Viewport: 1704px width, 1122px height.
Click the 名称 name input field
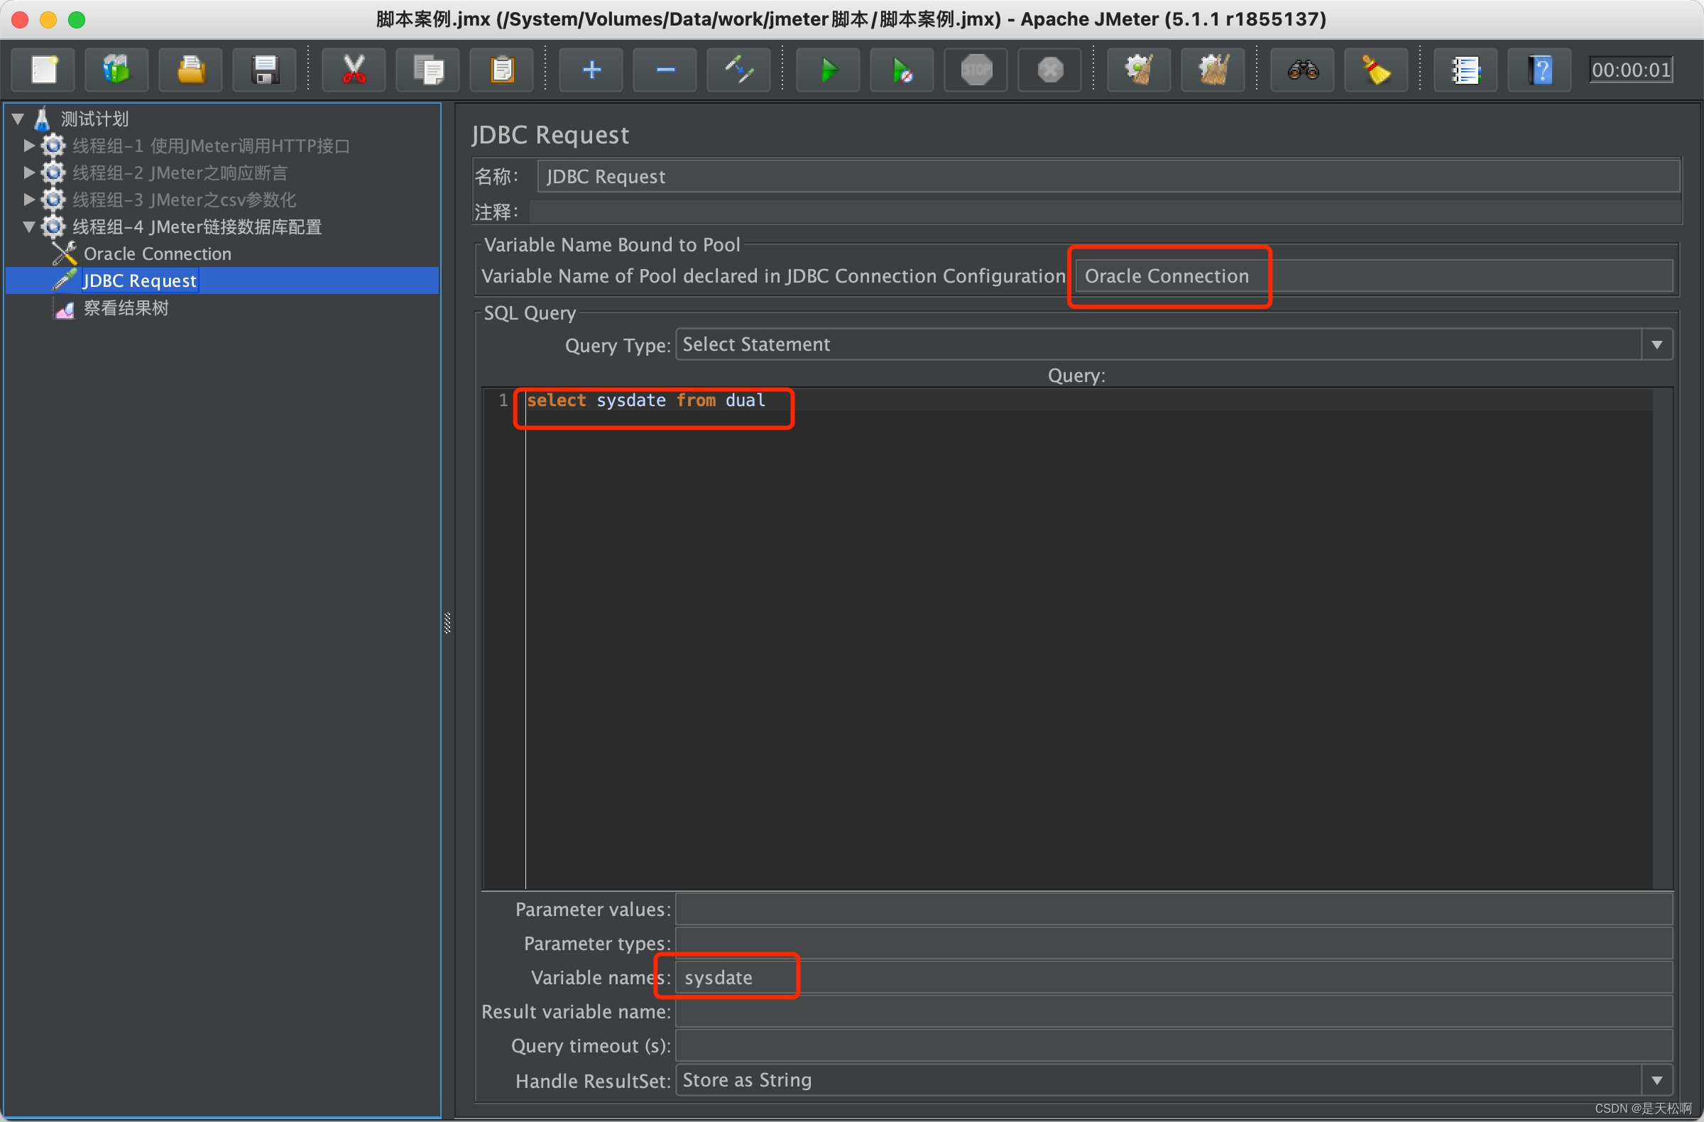[x=1108, y=176]
